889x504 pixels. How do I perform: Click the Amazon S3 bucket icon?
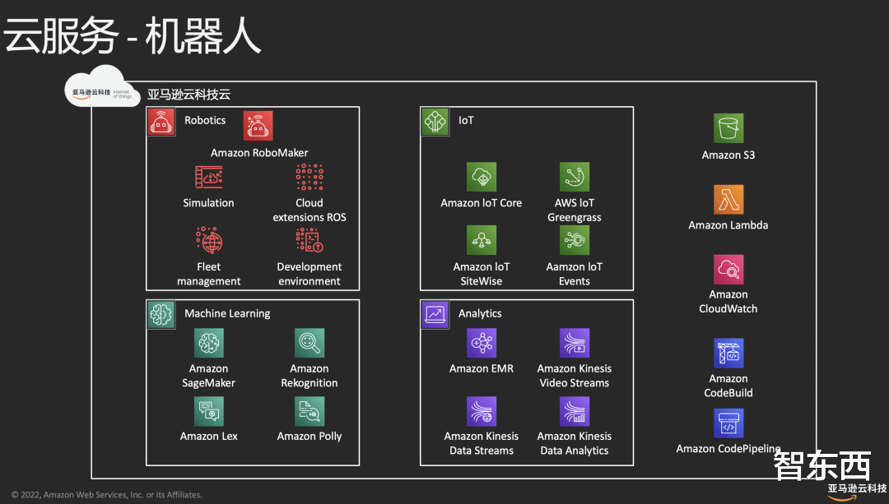pyautogui.click(x=728, y=128)
